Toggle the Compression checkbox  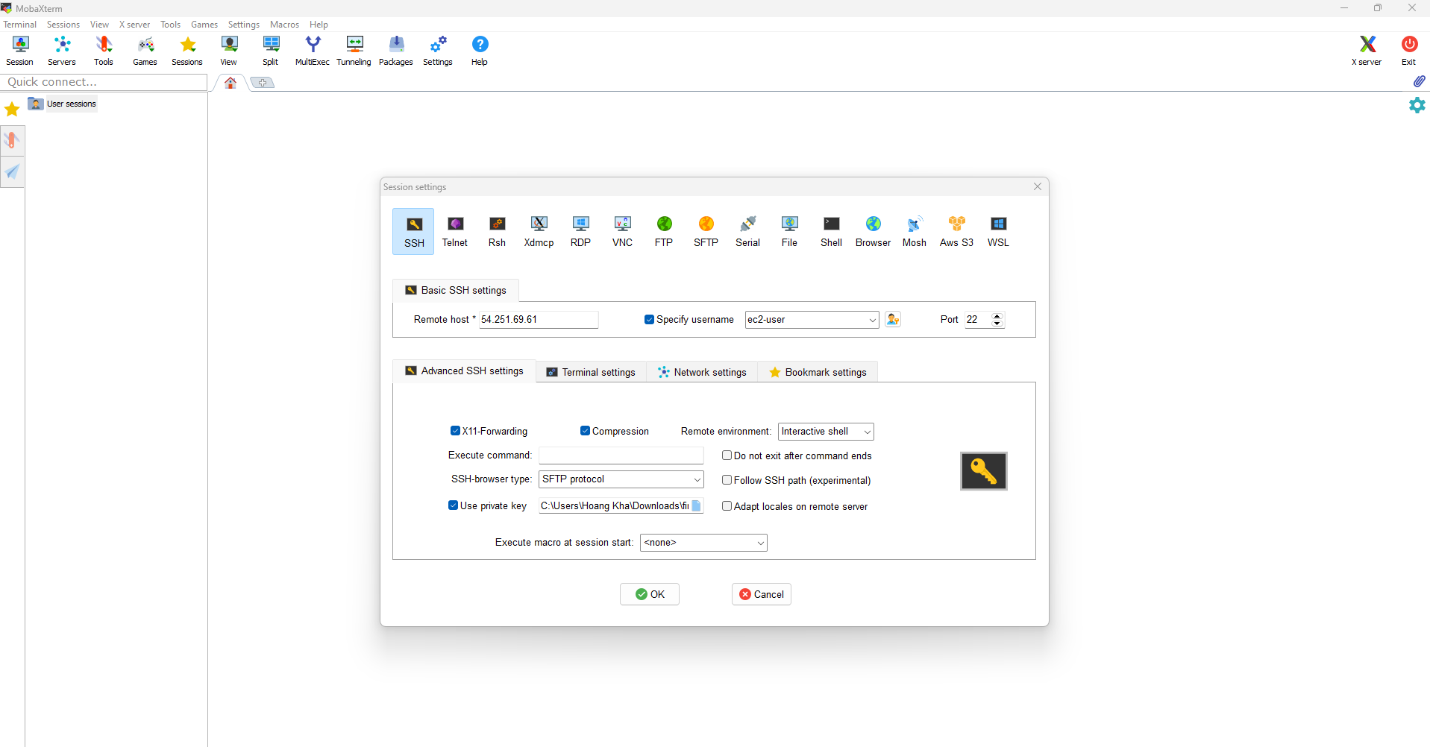[585, 431]
